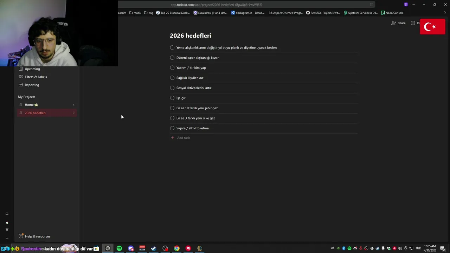Open the Excalidraw bookmark

coord(211,13)
